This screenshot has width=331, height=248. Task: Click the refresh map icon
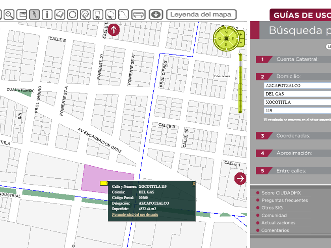(72, 15)
